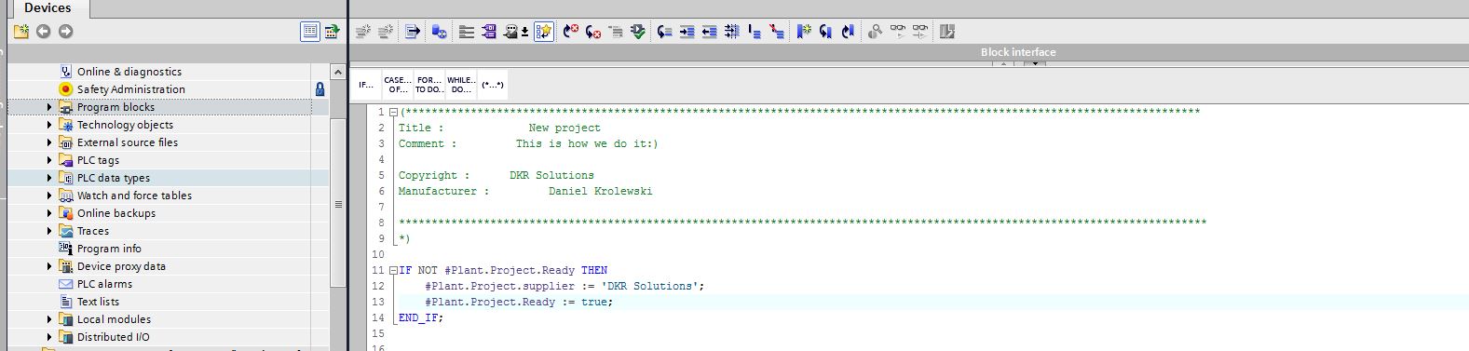The width and height of the screenshot is (1469, 351).
Task: Click the go-to-line curved arrow icon
Action: [665, 32]
